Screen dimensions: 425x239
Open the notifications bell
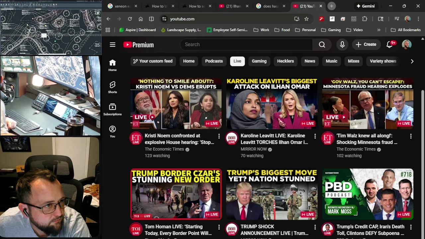390,44
